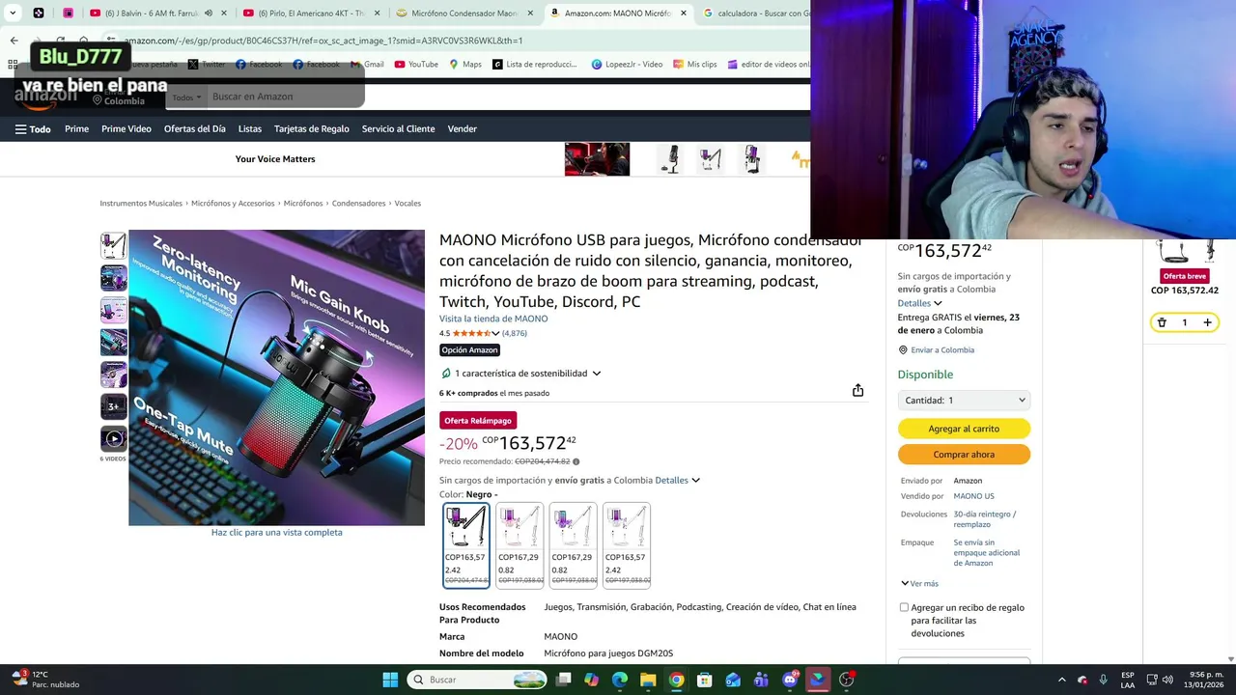Click the info icon next to Precio recomendado

576,461
